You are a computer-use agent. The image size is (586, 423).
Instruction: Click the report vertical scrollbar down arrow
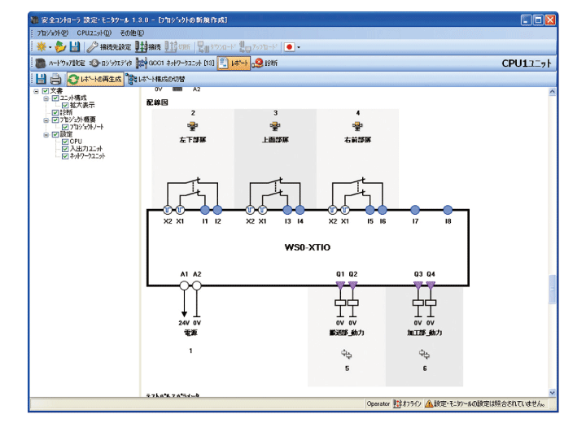(553, 392)
